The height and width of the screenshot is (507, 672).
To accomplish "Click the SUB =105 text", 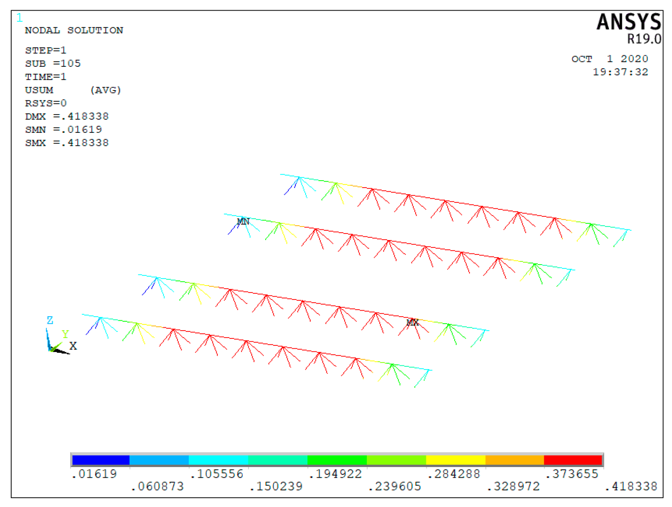I will pyautogui.click(x=53, y=63).
